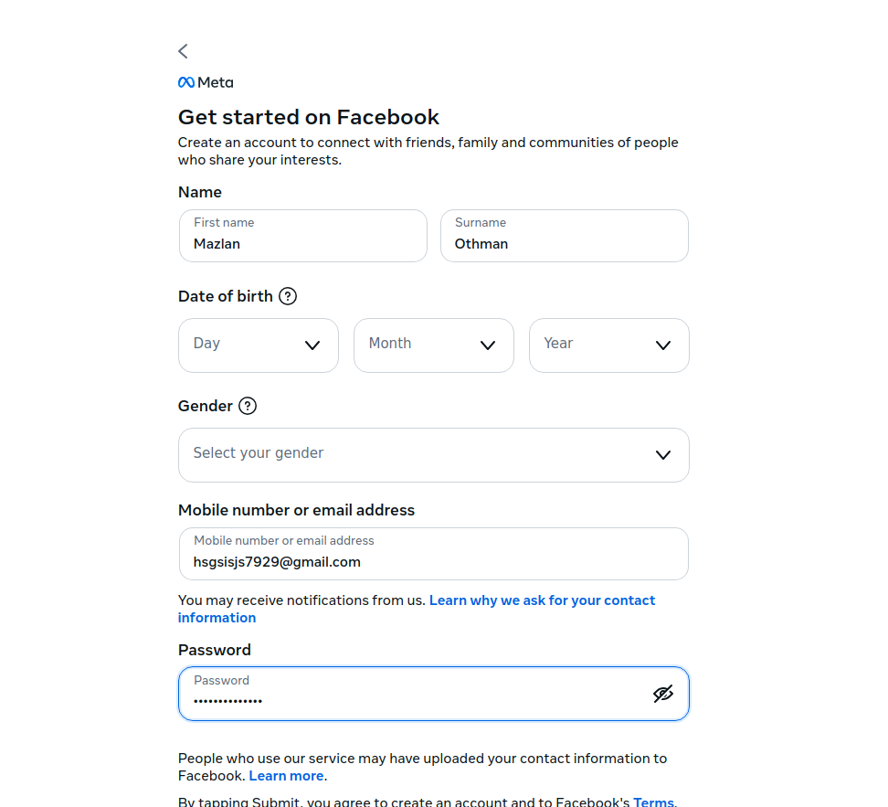Click the 'Learn more' link
Screen dimensions: 888x807
tap(285, 775)
